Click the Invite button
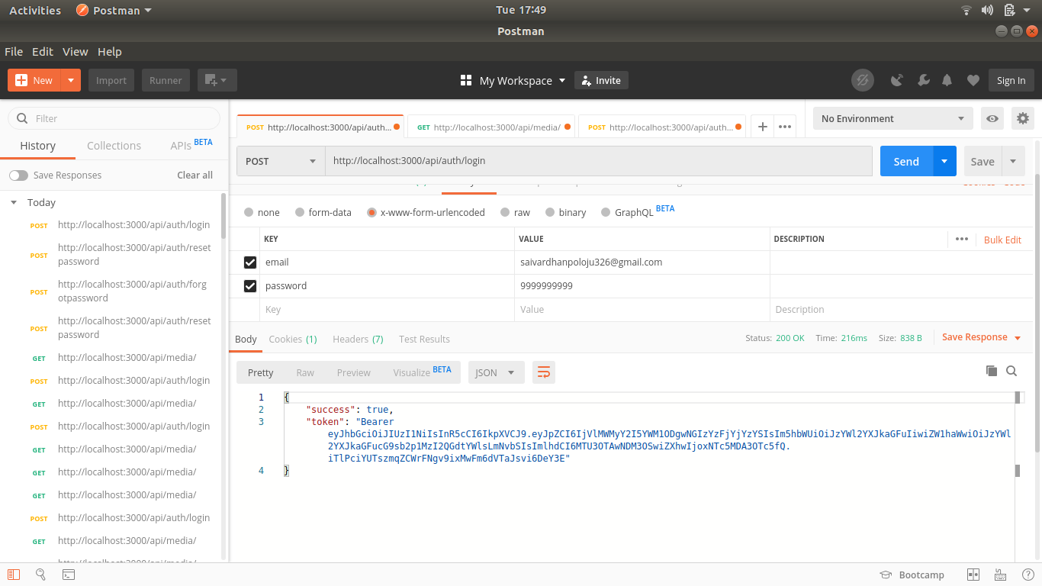Viewport: 1042px width, 586px height. point(601,80)
